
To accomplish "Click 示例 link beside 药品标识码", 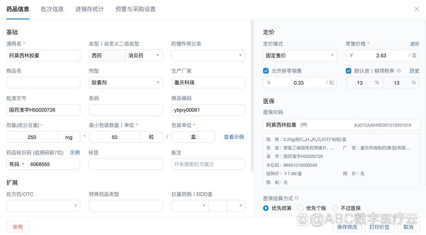I will pos(75,153).
